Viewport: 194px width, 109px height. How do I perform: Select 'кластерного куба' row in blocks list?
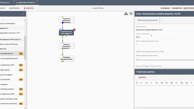(x=12, y=99)
